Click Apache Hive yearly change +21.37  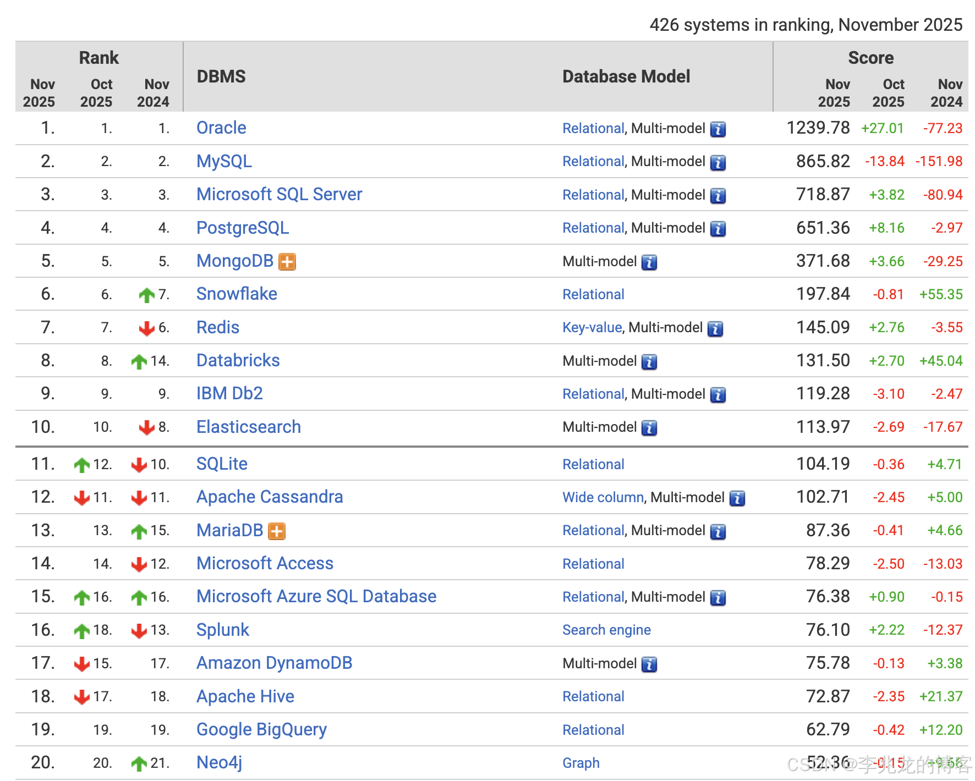point(941,696)
